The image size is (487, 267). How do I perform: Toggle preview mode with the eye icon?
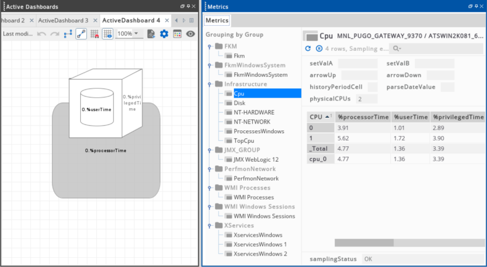coord(191,34)
